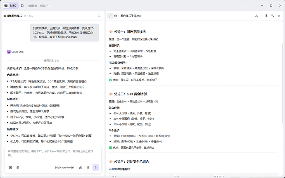Click the 使用建议 heading in chat
The image size is (285, 178).
[13, 129]
